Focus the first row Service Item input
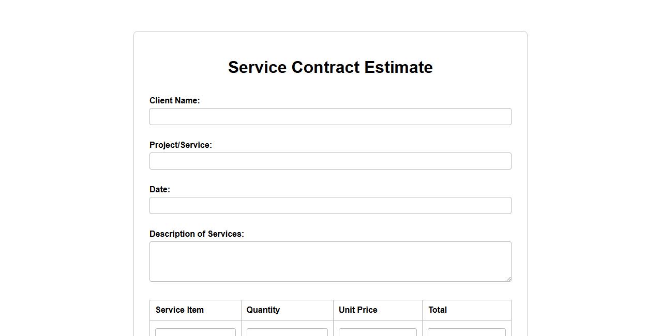 [196, 332]
